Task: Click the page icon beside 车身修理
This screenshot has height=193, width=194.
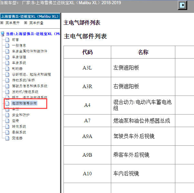Action: (7, 57)
